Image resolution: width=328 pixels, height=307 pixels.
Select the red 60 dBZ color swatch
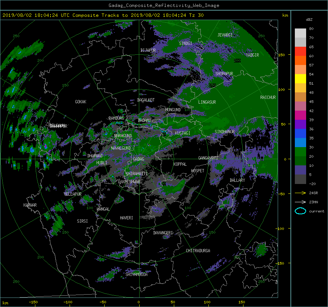click(x=300, y=51)
